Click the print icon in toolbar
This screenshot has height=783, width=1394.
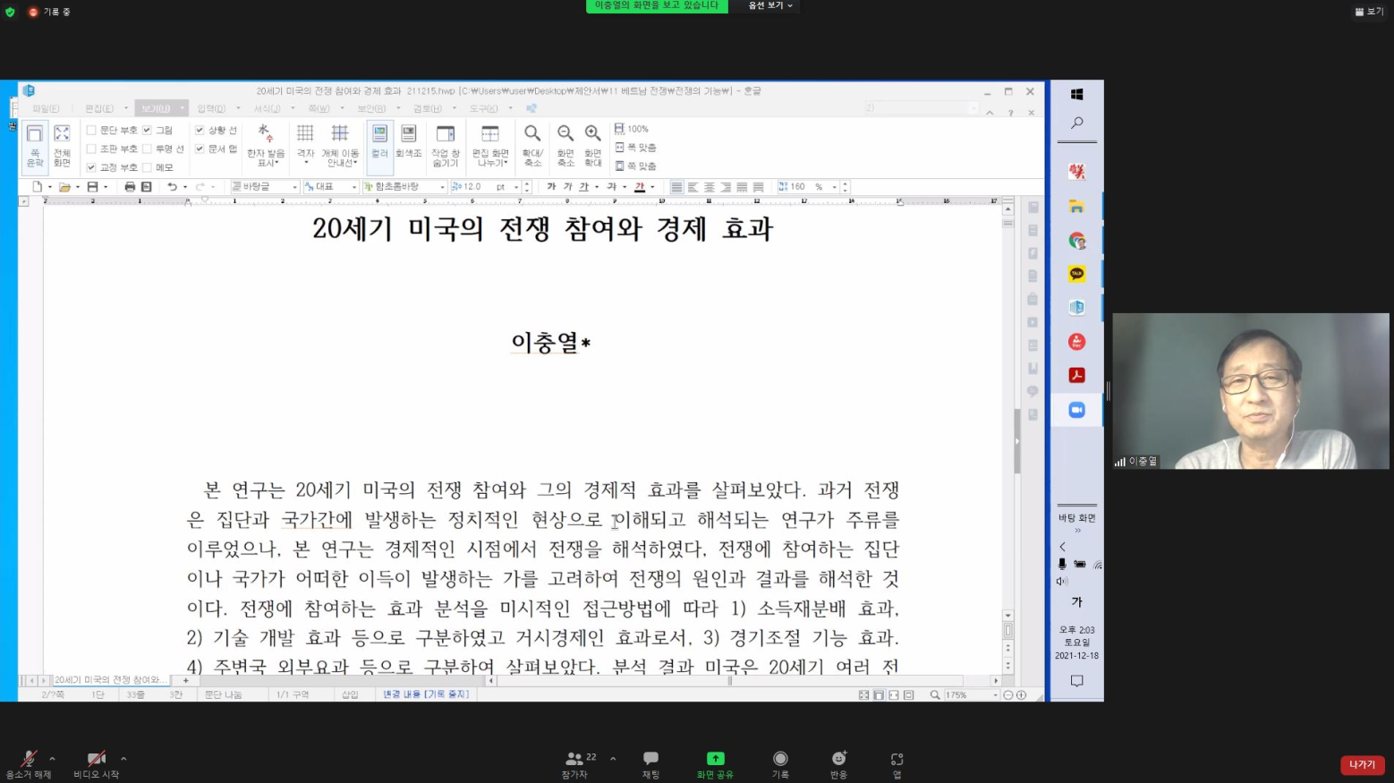pos(130,187)
